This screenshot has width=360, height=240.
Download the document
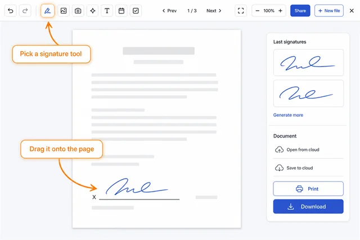click(x=308, y=206)
